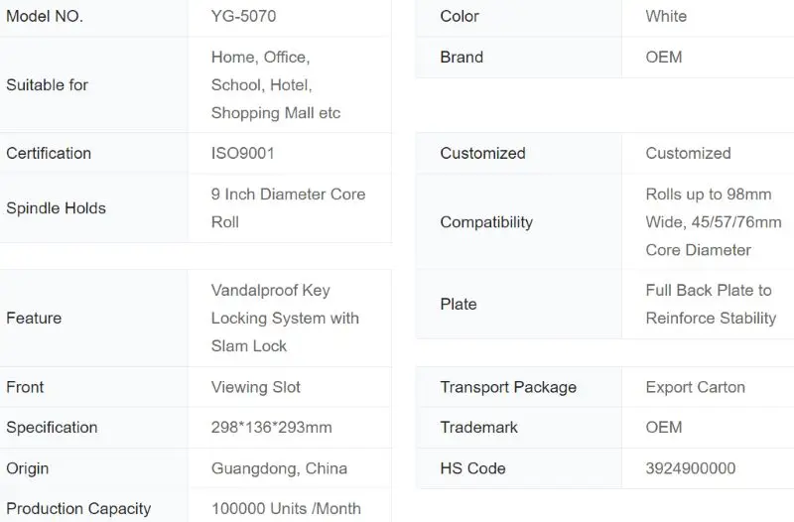Click the 'Viewing Slot' value

click(x=256, y=387)
